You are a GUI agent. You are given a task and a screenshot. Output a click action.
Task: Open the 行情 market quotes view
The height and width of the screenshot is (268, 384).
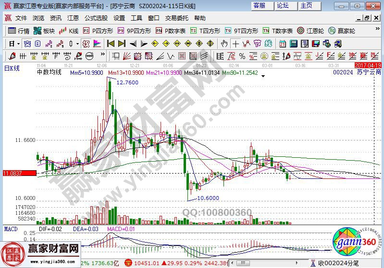coord(19,31)
